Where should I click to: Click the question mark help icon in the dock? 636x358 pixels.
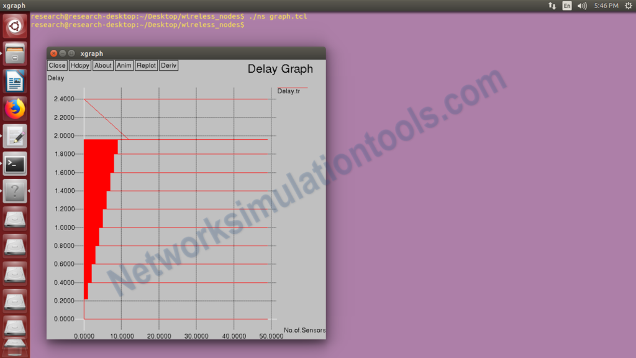[x=14, y=191]
